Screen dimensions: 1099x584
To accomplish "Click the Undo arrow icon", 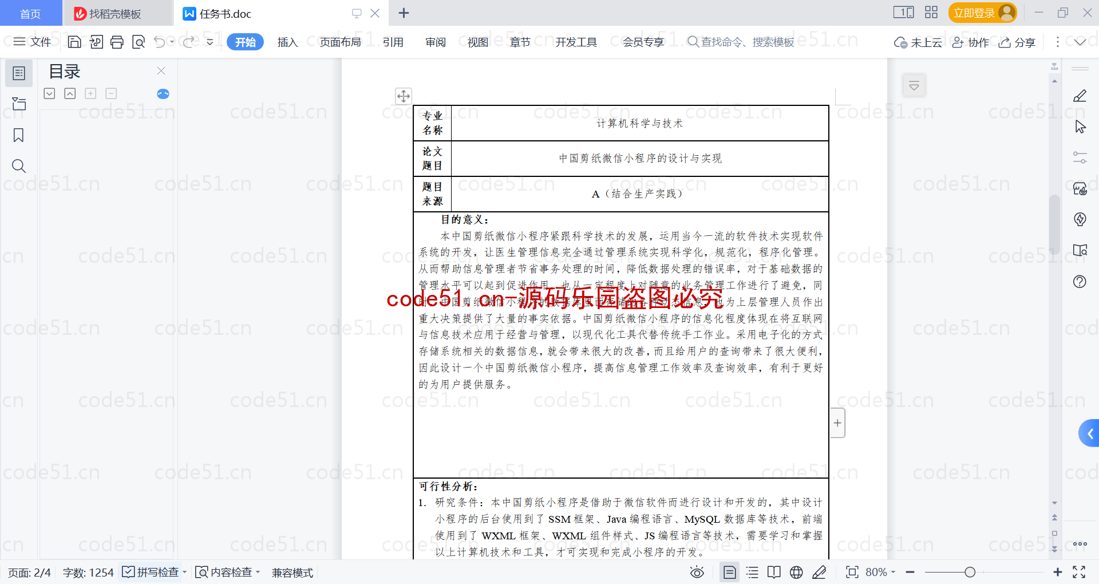I will pos(160,42).
